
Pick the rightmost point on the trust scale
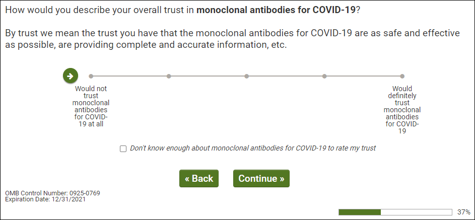[402, 77]
